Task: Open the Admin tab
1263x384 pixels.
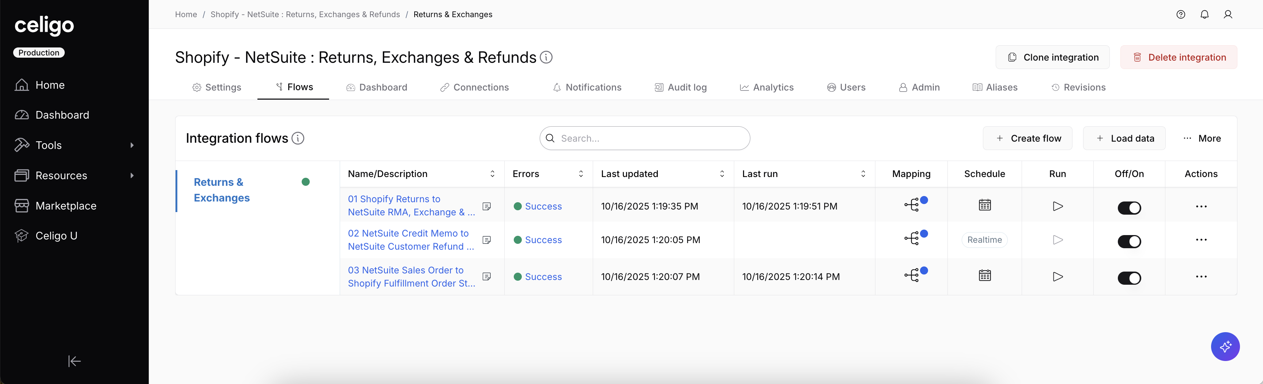Action: point(919,88)
